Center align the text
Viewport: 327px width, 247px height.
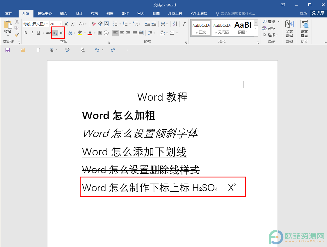[x=122, y=33]
